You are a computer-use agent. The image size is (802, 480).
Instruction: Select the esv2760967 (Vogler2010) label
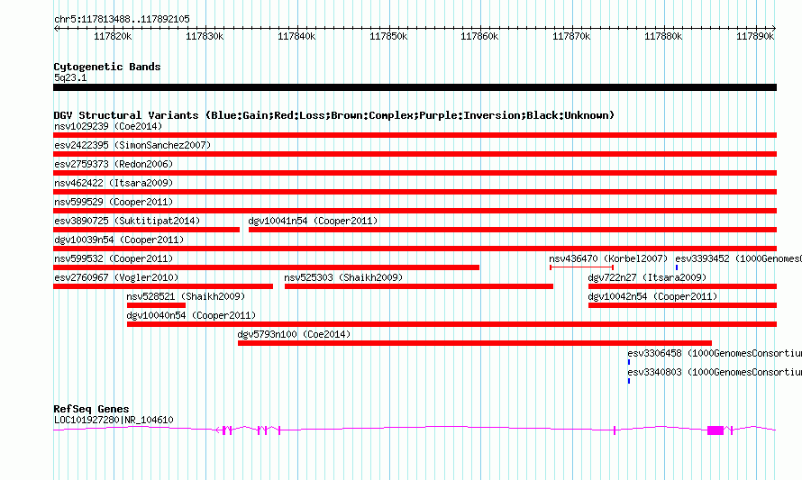click(116, 277)
